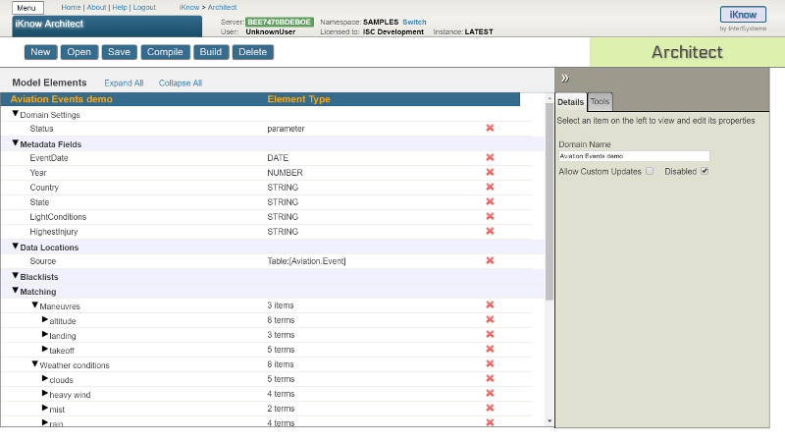
Task: Enable the Allow Custom Updates checkbox
Action: tap(650, 171)
